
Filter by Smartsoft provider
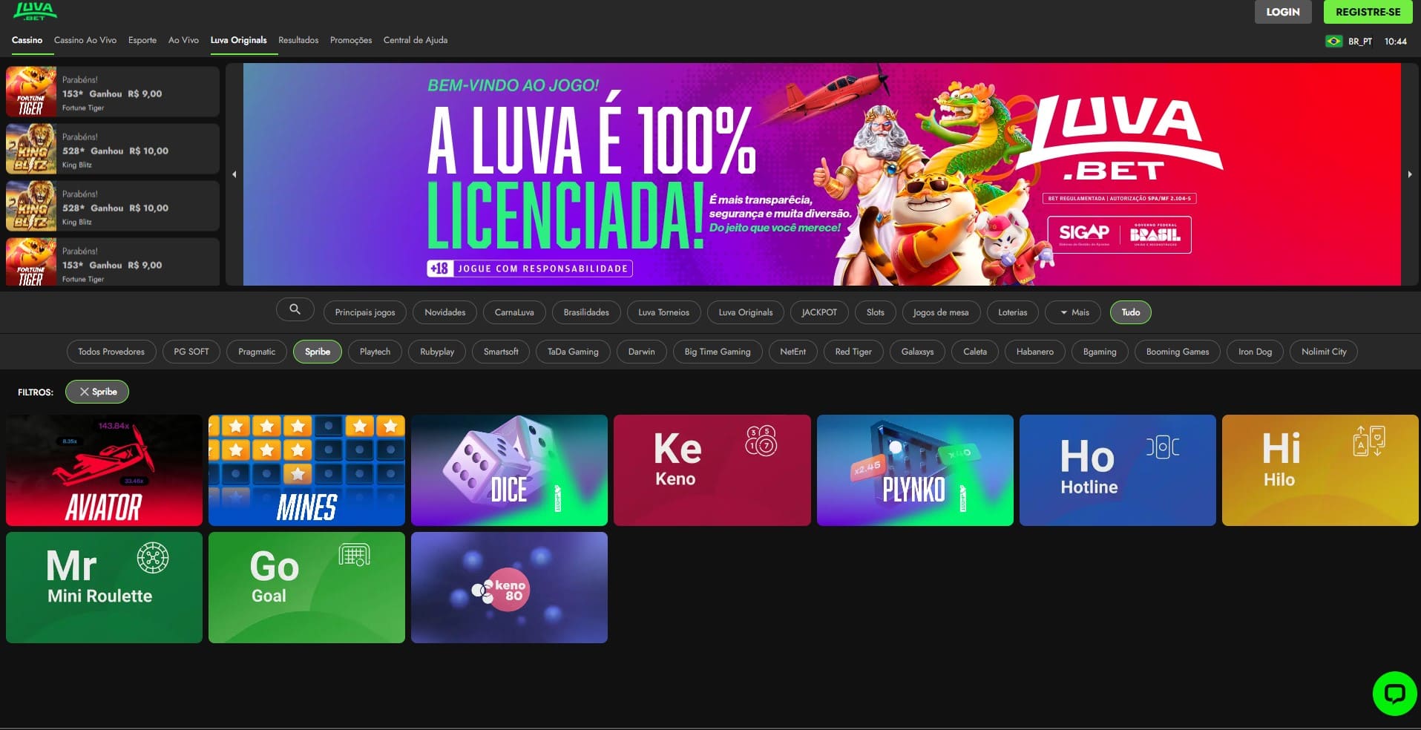[501, 352]
